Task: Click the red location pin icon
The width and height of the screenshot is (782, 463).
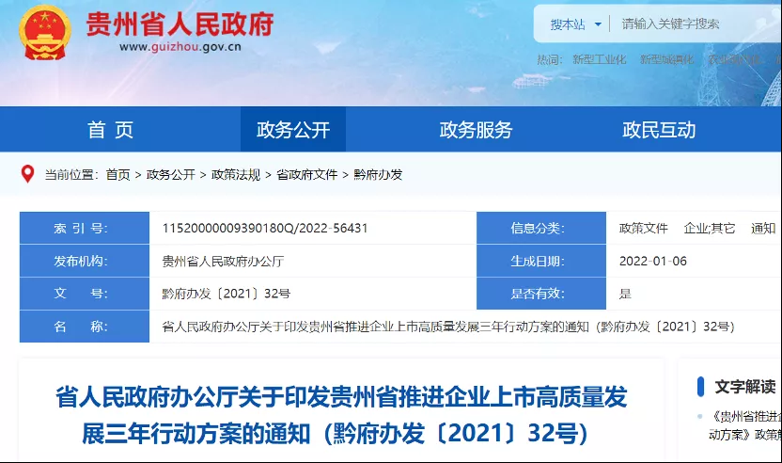Action: (x=28, y=174)
